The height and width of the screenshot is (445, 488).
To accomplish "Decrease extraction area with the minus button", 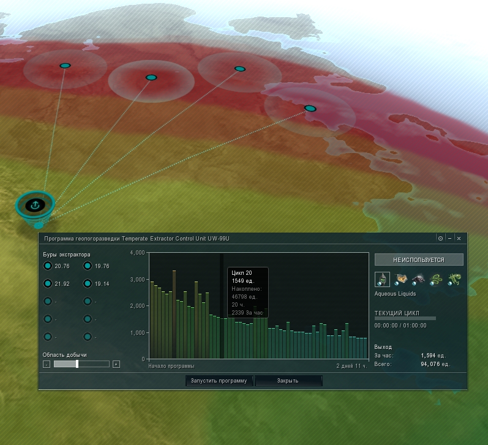I will (x=47, y=364).
